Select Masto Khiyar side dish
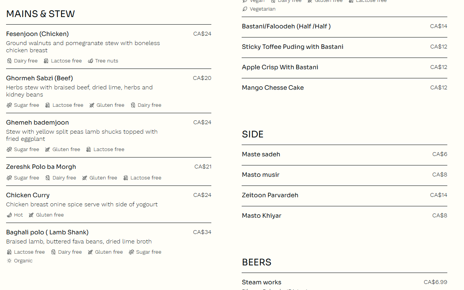This screenshot has width=464, height=290. click(x=344, y=216)
